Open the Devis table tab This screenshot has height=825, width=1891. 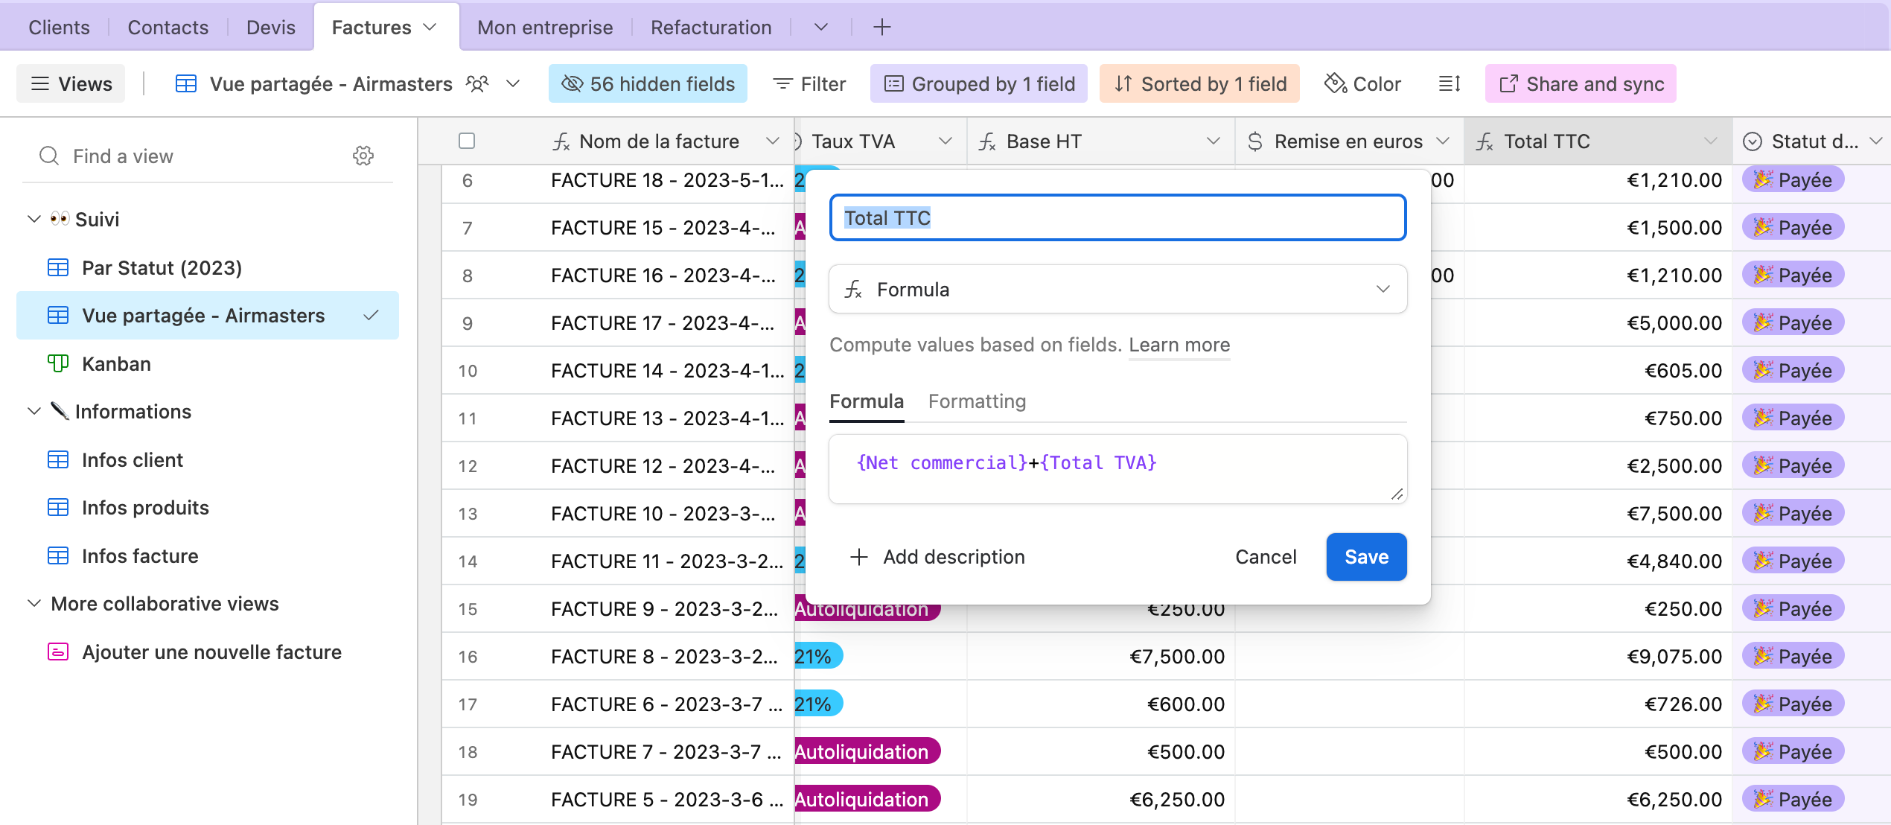[x=270, y=28]
